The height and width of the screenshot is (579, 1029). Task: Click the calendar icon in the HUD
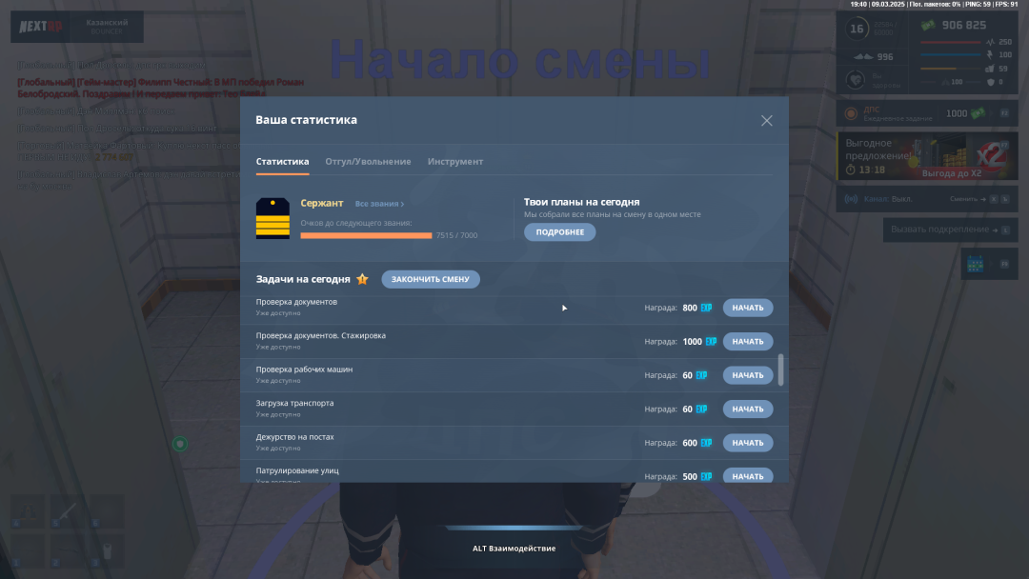pyautogui.click(x=975, y=264)
